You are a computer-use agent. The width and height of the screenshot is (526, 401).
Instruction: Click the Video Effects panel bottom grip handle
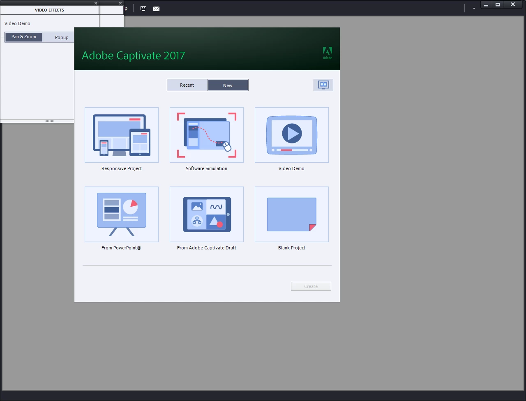tap(49, 121)
